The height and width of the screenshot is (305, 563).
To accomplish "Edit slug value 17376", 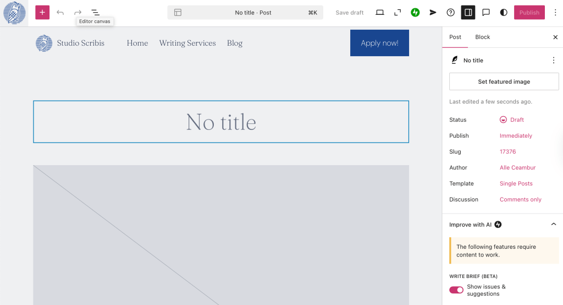I will pyautogui.click(x=507, y=151).
